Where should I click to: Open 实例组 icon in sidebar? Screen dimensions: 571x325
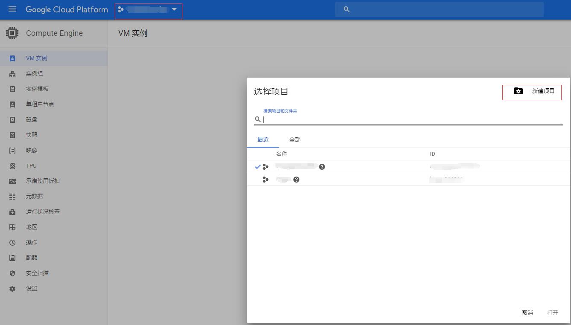click(x=12, y=74)
